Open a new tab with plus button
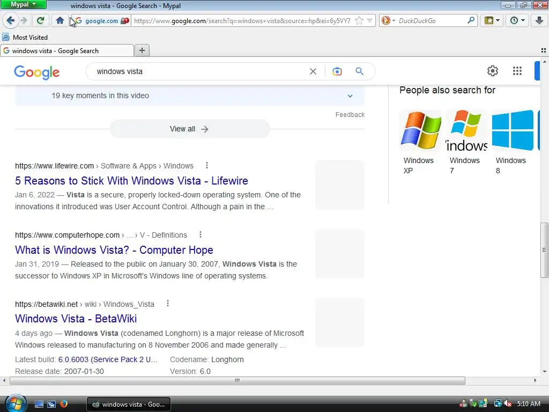The width and height of the screenshot is (549, 412). tap(142, 50)
